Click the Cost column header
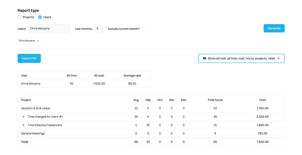The height and width of the screenshot is (155, 302). tap(262, 100)
